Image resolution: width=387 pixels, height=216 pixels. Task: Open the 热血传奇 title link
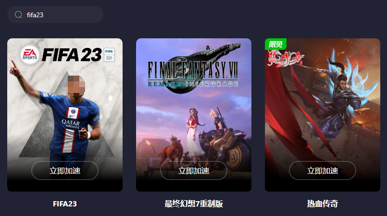323,204
